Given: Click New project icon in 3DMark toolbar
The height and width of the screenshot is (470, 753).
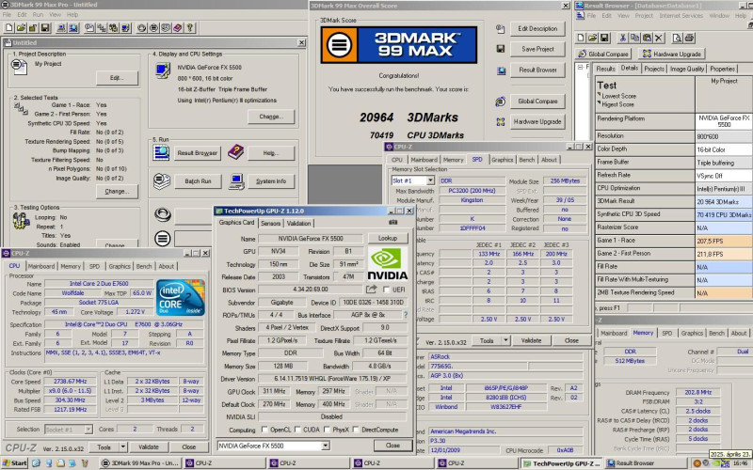Looking at the screenshot, I should (x=9, y=28).
